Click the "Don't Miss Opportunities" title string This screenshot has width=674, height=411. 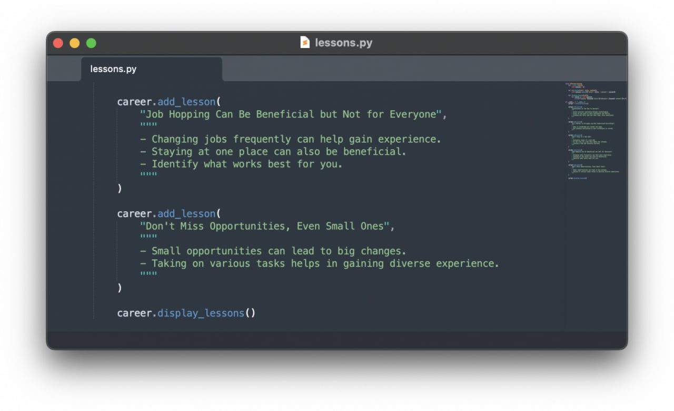(x=266, y=226)
